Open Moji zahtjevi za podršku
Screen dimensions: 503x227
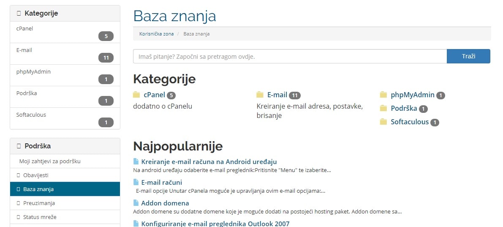pos(65,161)
